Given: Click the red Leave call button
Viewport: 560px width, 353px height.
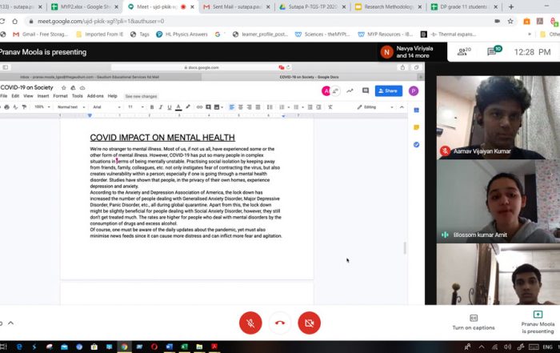Looking at the screenshot, I should (x=280, y=323).
